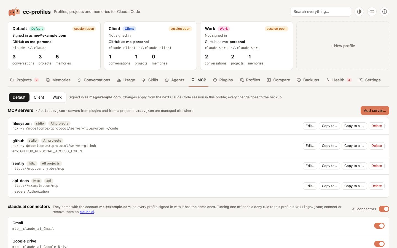Viewport: 397px width, 248px height.
Task: Toggle the light/dark theme contrast icon
Action: [x=359, y=12]
